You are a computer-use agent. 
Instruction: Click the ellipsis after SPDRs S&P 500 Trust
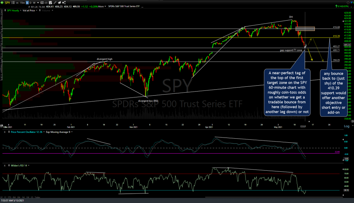[x=142, y=7]
